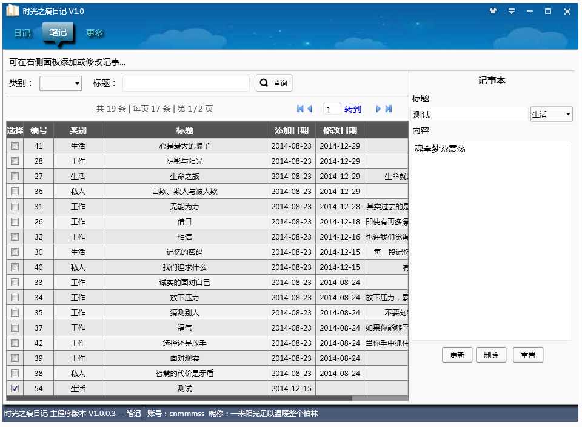Screen dimensions: 582x427
Task: Open the 类别 filter dropdown
Action: [60, 82]
